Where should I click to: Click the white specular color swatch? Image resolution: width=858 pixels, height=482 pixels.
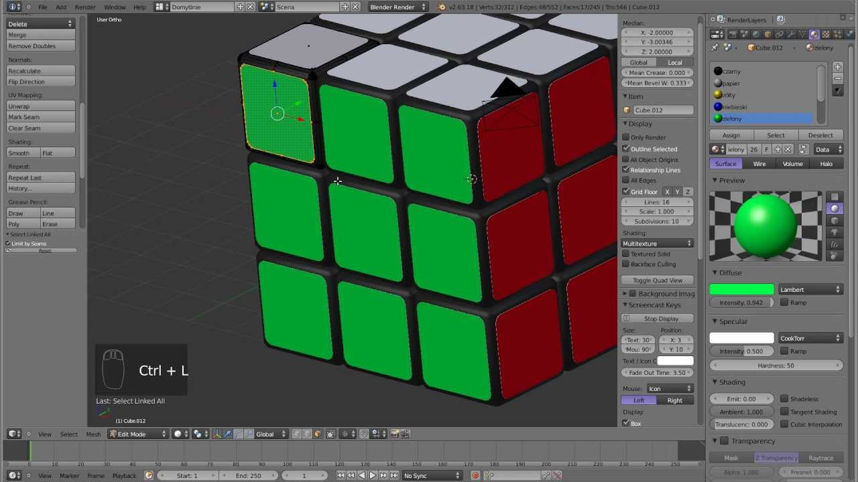pyautogui.click(x=741, y=338)
